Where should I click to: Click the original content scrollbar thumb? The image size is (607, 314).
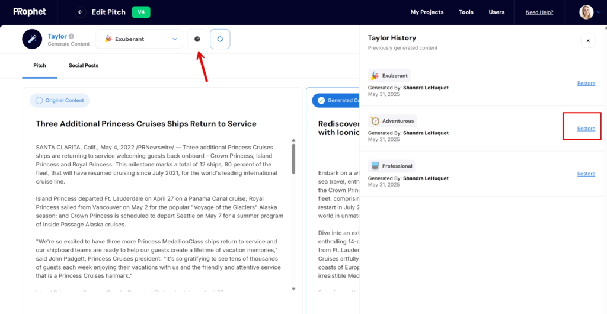tap(293, 159)
